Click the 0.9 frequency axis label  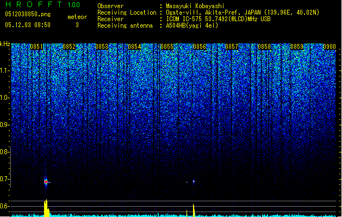point(4,125)
